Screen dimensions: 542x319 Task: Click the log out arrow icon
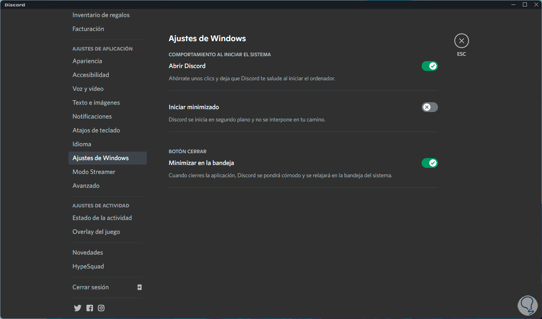(x=139, y=287)
